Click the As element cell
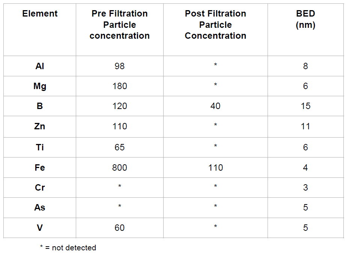The image size is (349, 256). [40, 208]
